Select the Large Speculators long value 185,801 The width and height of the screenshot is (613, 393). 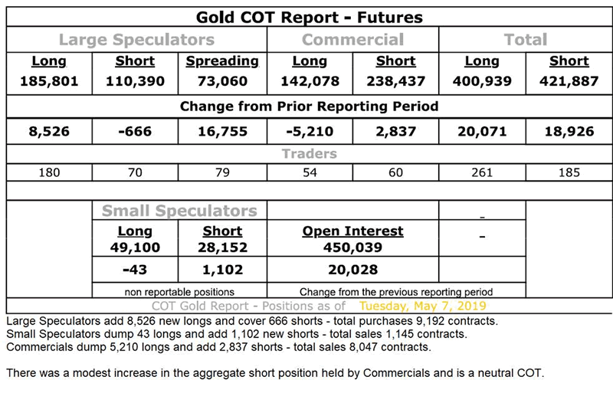48,80
